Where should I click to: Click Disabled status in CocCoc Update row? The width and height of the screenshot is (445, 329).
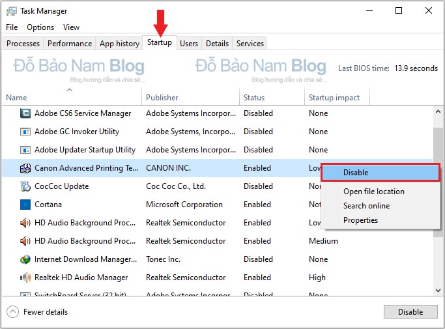258,186
